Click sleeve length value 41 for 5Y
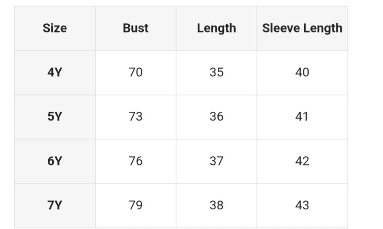 click(x=302, y=117)
